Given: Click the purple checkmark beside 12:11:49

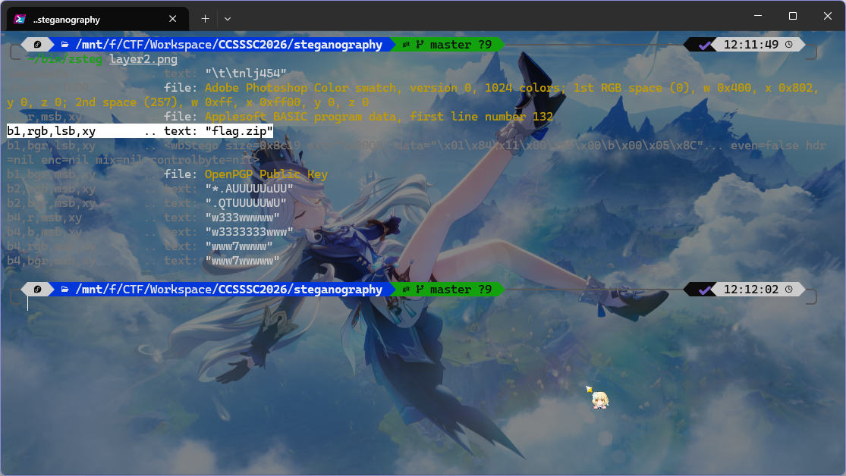Looking at the screenshot, I should (x=706, y=45).
